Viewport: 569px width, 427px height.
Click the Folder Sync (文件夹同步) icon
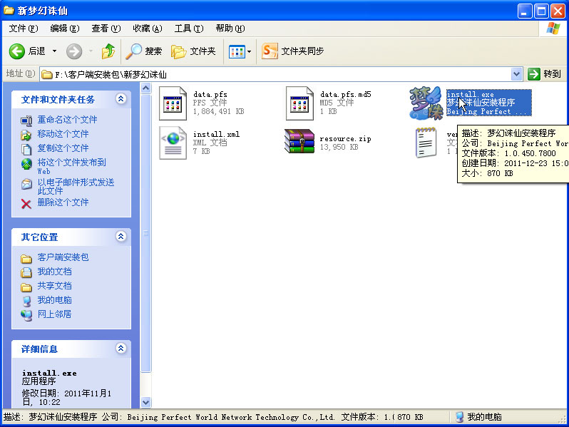click(x=270, y=51)
